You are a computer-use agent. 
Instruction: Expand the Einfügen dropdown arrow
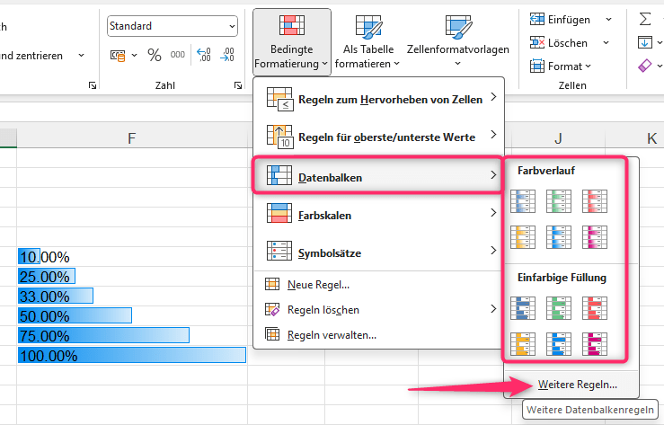pyautogui.click(x=608, y=20)
